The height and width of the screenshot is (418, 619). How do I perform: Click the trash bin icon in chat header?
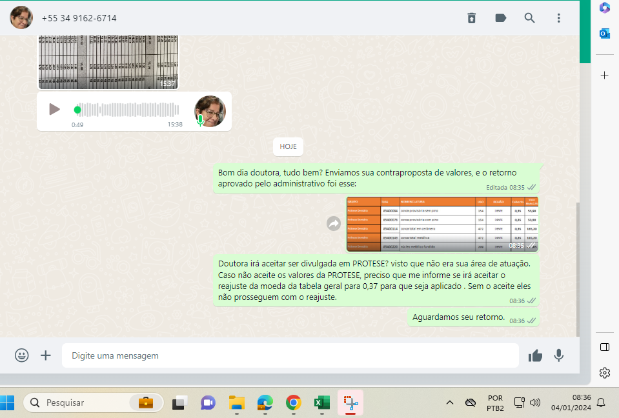tap(472, 18)
